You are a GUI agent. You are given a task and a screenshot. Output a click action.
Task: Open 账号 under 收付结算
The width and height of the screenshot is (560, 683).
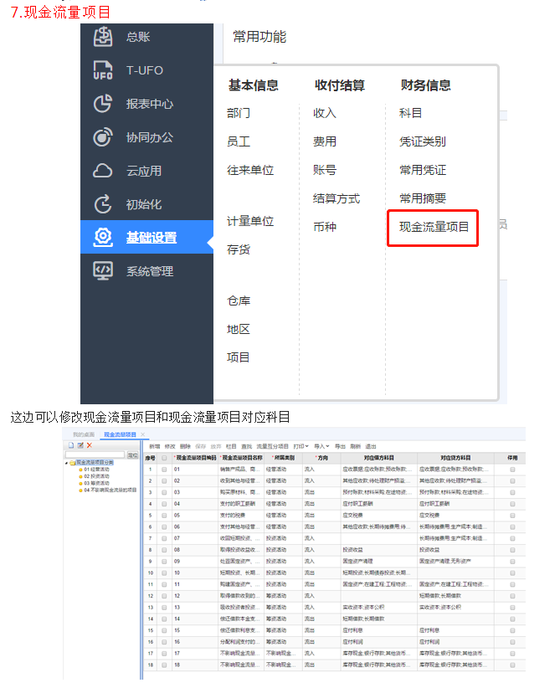tap(325, 170)
